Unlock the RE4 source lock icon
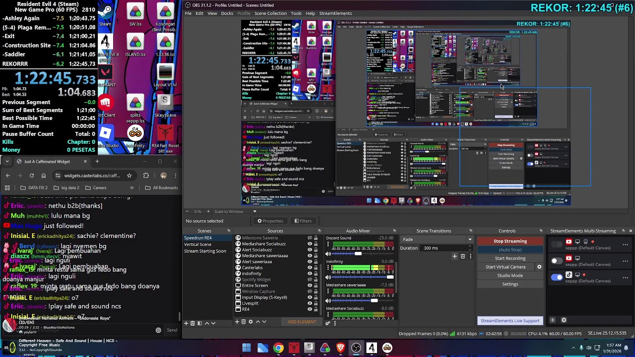635x357 pixels. (316, 309)
